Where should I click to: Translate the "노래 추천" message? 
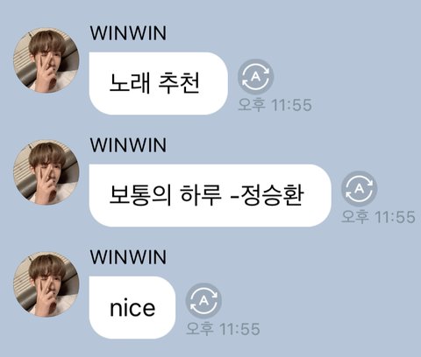(256, 77)
